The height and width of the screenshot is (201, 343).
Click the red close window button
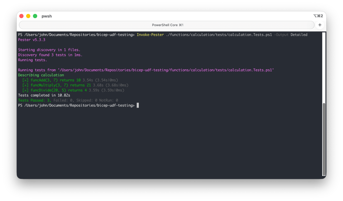click(x=21, y=16)
